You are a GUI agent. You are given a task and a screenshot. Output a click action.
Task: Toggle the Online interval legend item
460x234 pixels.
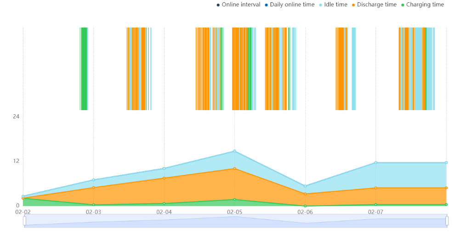[x=238, y=5]
